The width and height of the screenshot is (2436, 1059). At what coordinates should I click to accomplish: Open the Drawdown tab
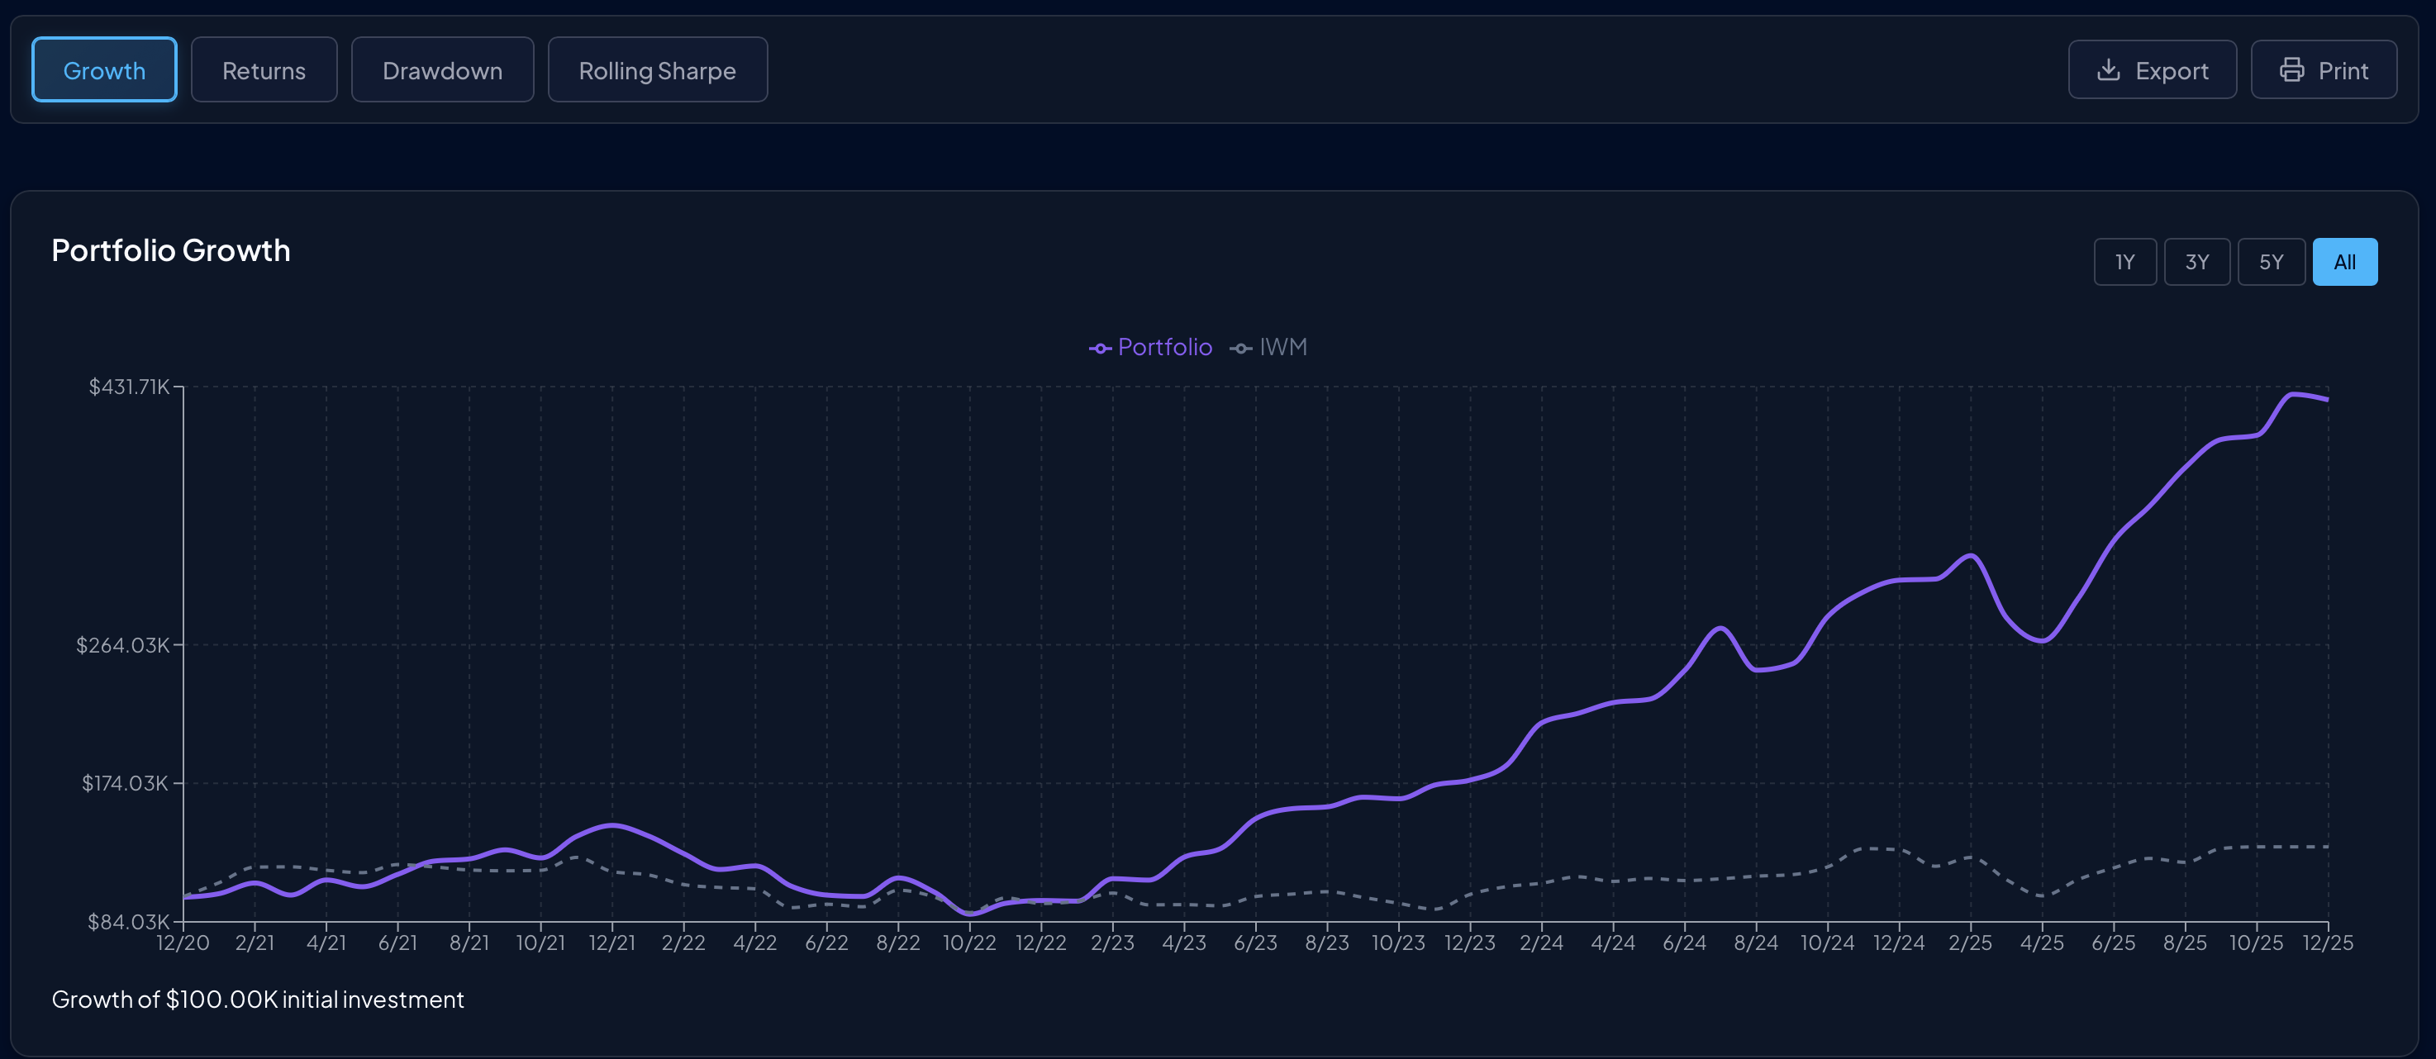click(441, 70)
